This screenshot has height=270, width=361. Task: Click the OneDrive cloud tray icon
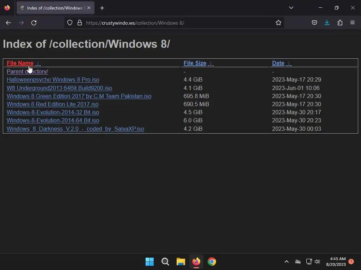298,262
